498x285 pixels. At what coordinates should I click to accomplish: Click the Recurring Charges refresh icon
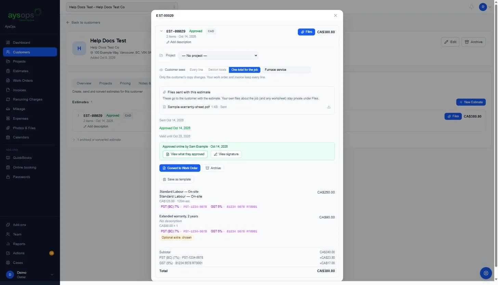(8, 99)
